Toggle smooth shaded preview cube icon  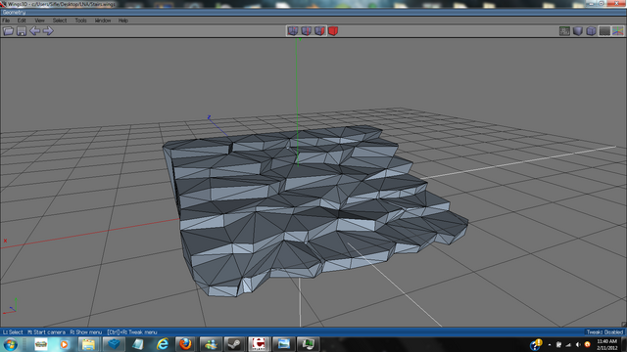coord(577,30)
